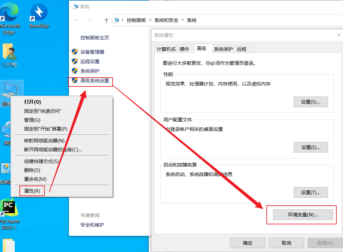The image size is (343, 252).
Task: Open the 远程 tab
Action: point(242,49)
